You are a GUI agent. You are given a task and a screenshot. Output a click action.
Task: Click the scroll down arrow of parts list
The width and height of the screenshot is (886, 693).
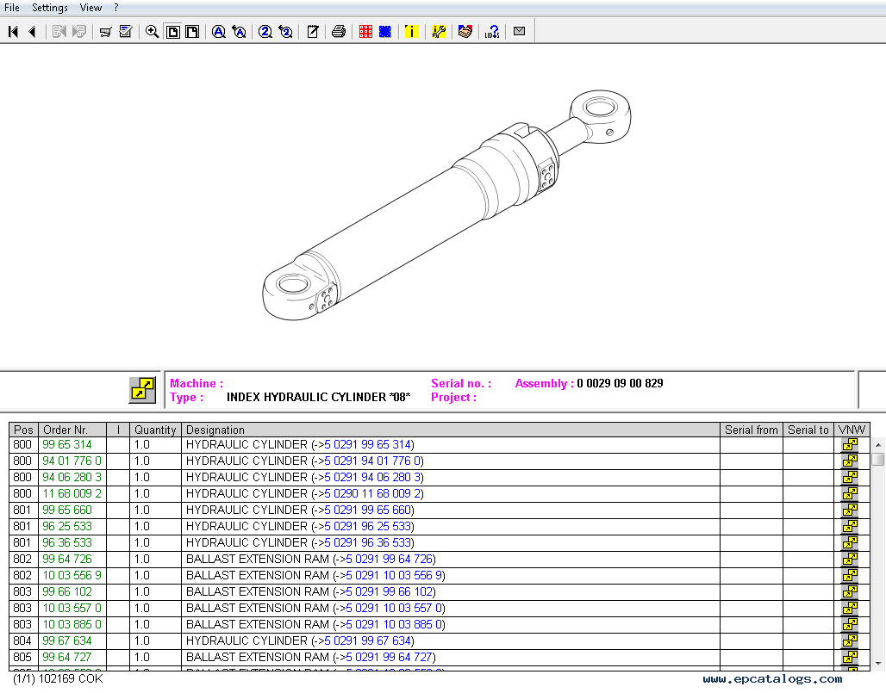coord(878,664)
